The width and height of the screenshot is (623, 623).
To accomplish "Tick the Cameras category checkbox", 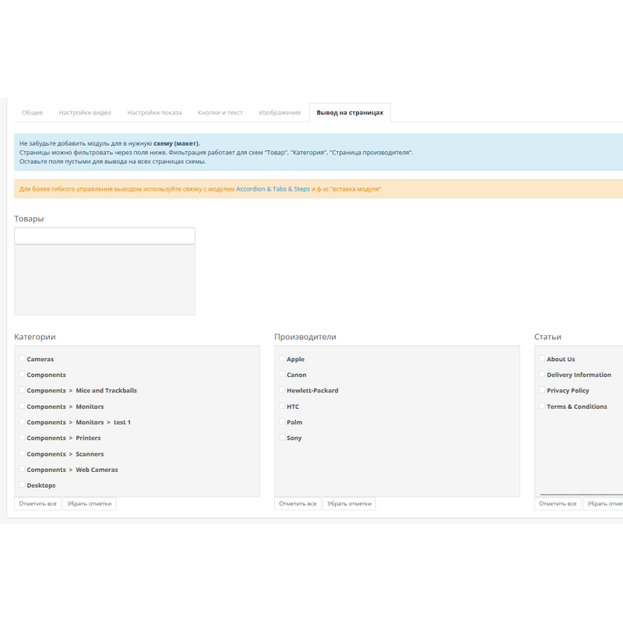I will point(21,359).
